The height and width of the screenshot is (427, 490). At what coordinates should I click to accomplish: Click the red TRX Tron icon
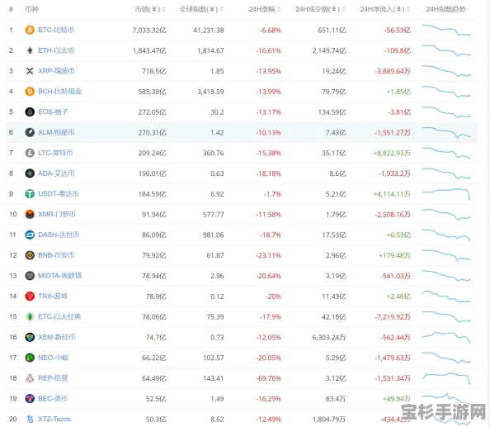(30, 297)
